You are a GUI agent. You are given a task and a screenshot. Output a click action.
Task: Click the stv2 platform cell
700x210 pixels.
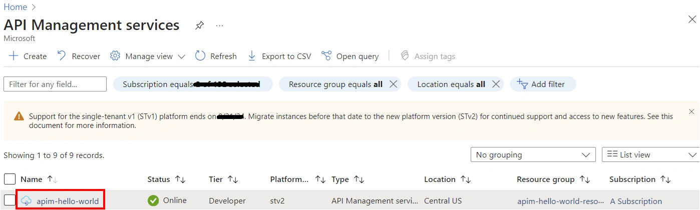[x=277, y=201]
